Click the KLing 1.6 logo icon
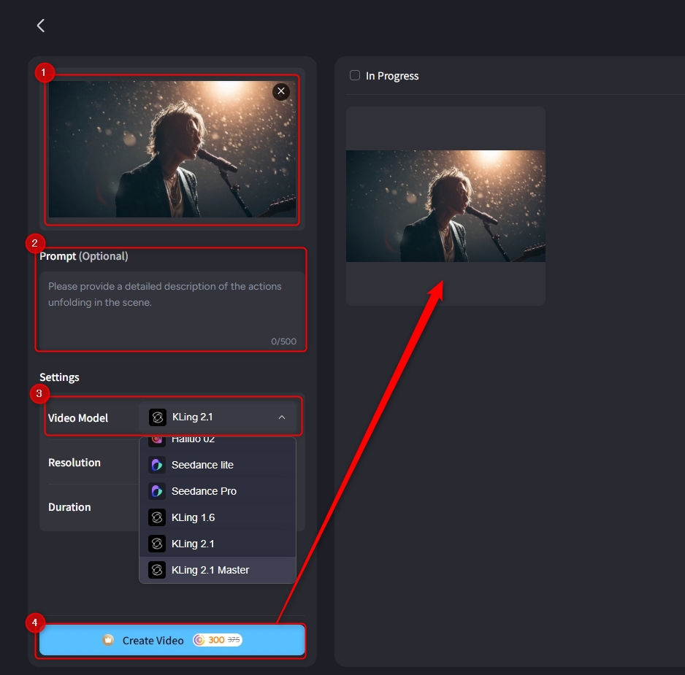 (157, 517)
